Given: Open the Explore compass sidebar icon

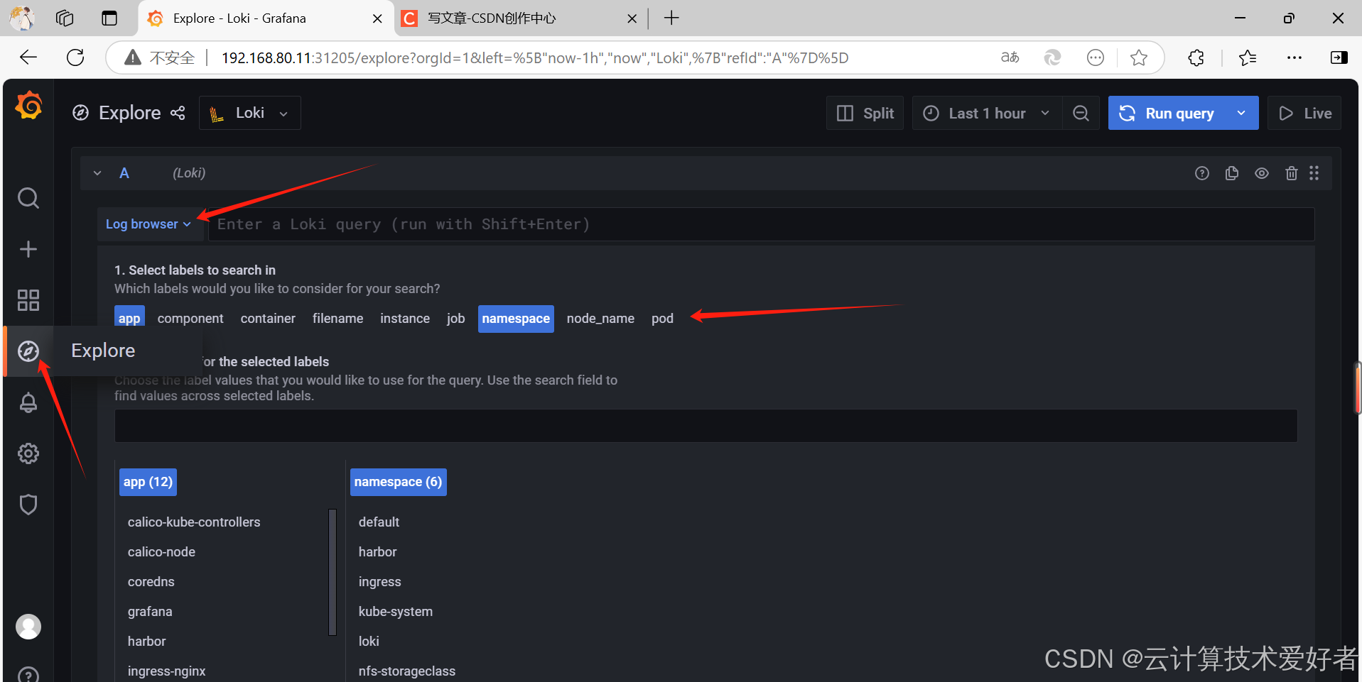Looking at the screenshot, I should click(x=28, y=351).
